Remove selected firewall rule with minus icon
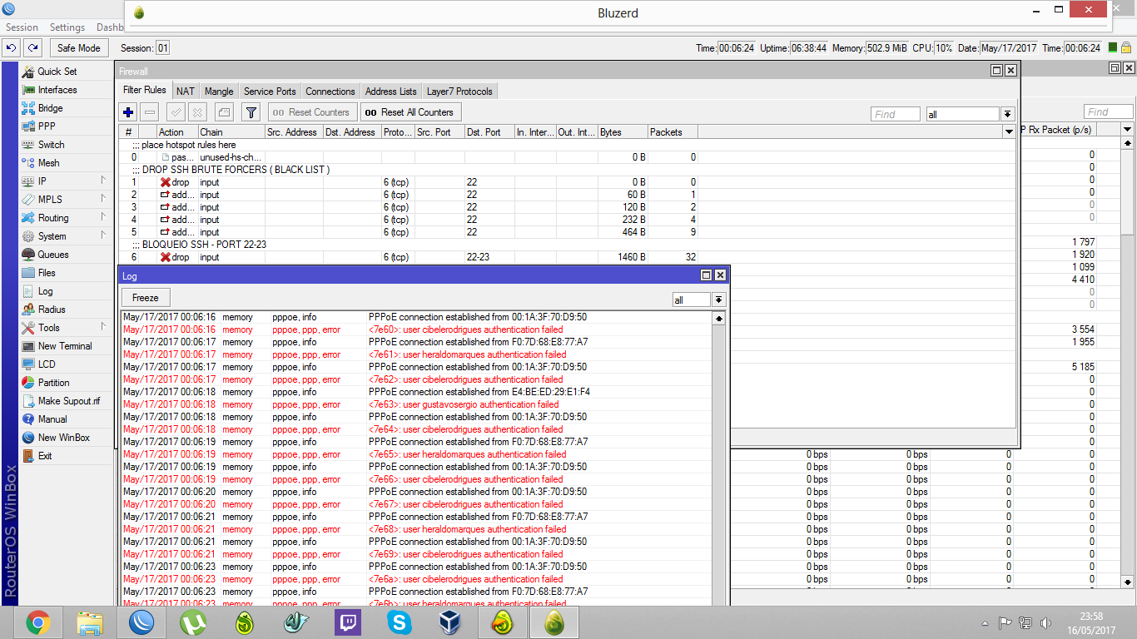This screenshot has width=1137, height=639. 150,112
